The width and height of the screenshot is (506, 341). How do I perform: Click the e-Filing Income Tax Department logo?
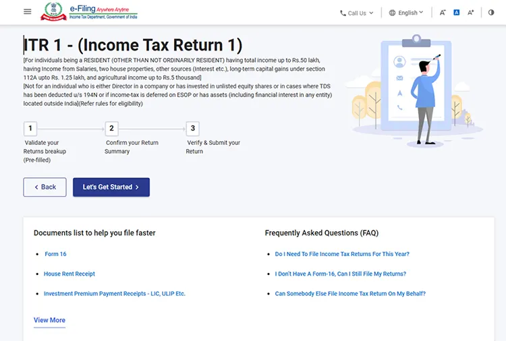(89, 12)
